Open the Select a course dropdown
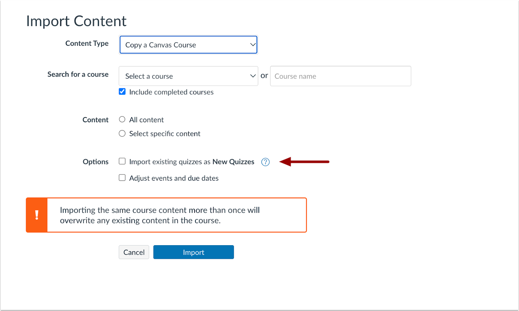Image resolution: width=519 pixels, height=311 pixels. click(x=188, y=76)
